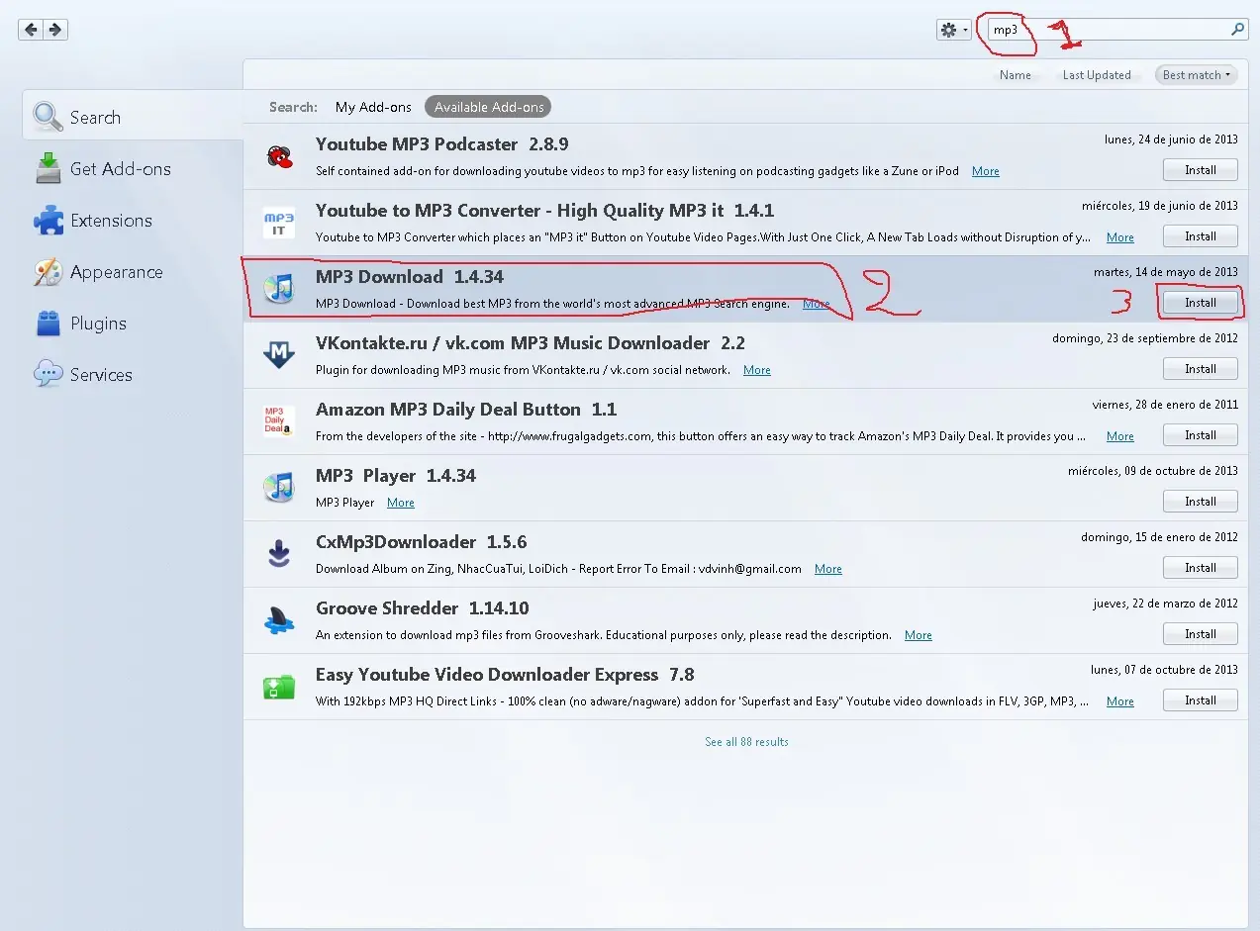
Task: Select the Available Add-ons filter
Action: coord(489,107)
